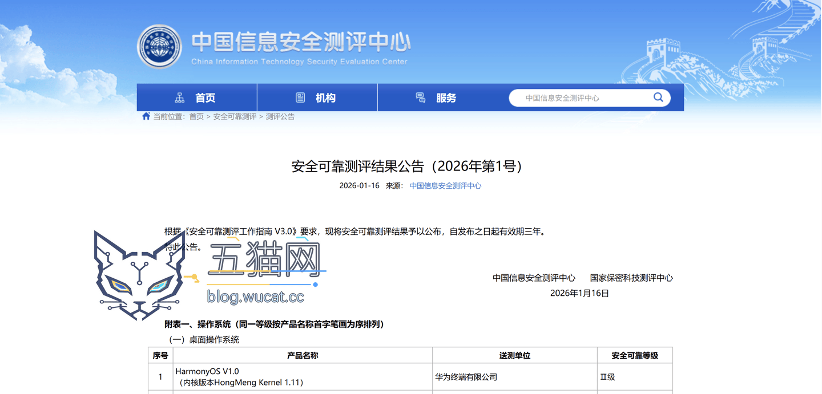
Task: Click the home icon beside 当前位置
Action: point(146,116)
